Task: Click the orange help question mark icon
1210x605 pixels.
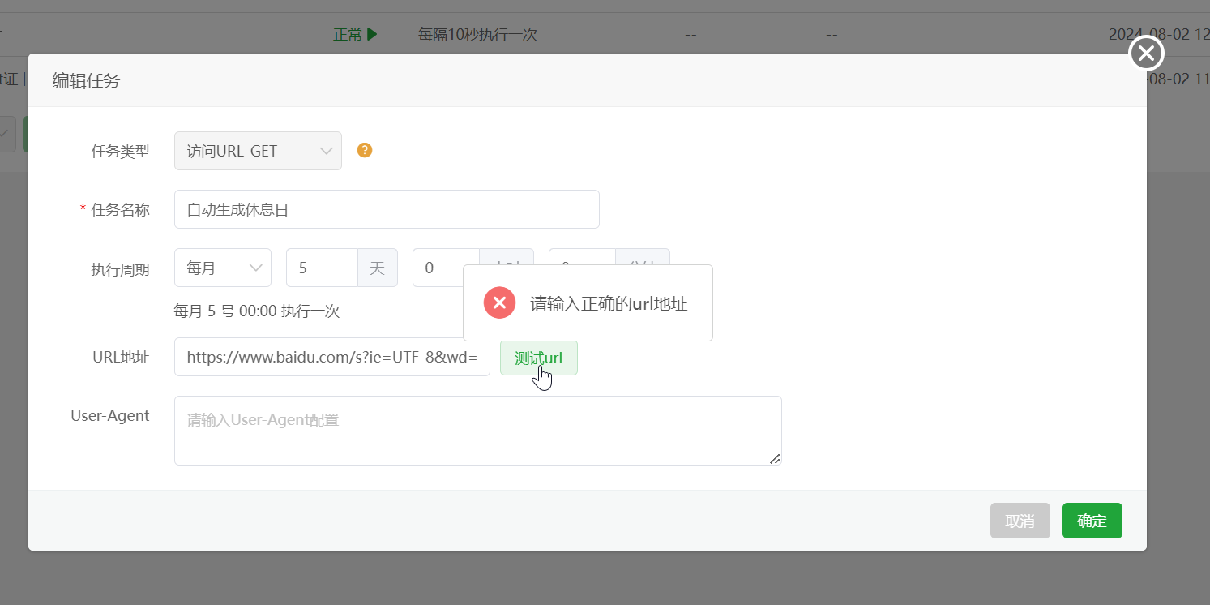Action: (x=365, y=150)
